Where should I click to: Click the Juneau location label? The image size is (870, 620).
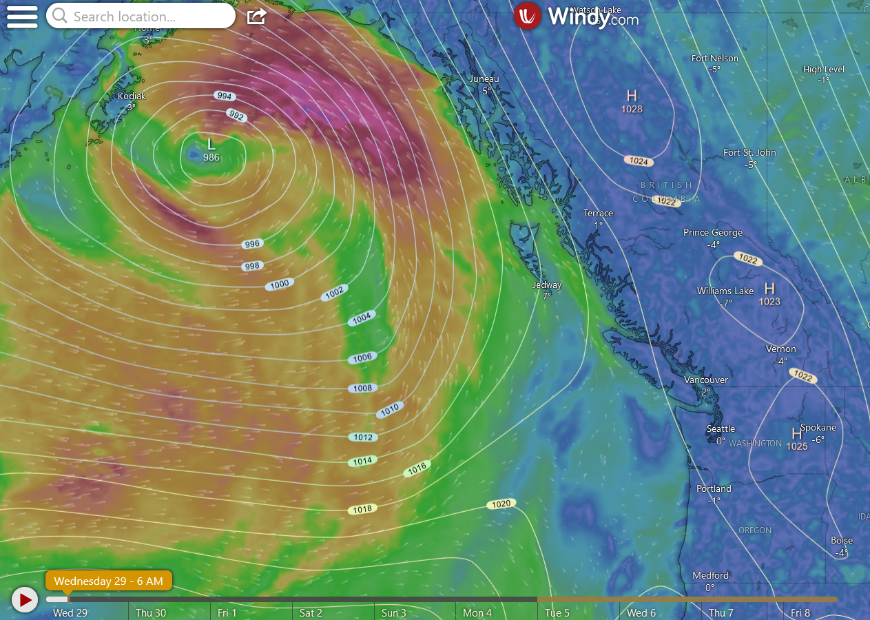[x=484, y=79]
